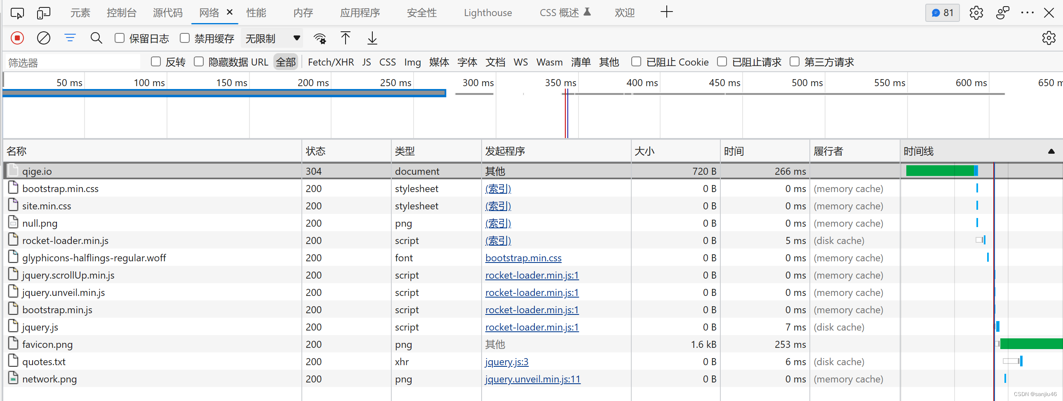1063x401 pixels.
Task: Sort by 时间 column header
Action: pyautogui.click(x=765, y=151)
